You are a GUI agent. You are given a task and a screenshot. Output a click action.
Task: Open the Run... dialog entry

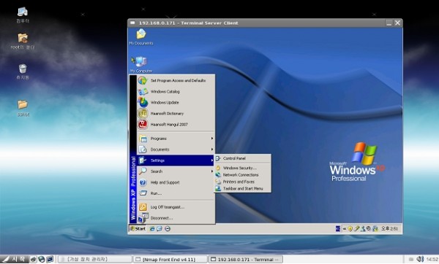[x=176, y=193]
